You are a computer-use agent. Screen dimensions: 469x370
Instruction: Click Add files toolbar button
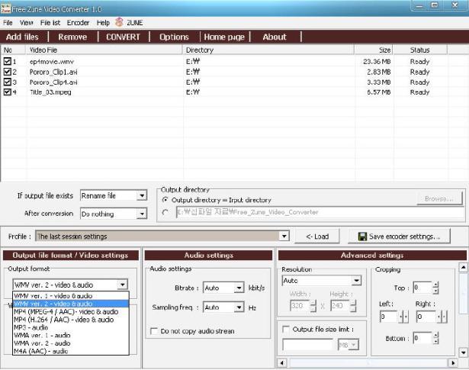(22, 37)
